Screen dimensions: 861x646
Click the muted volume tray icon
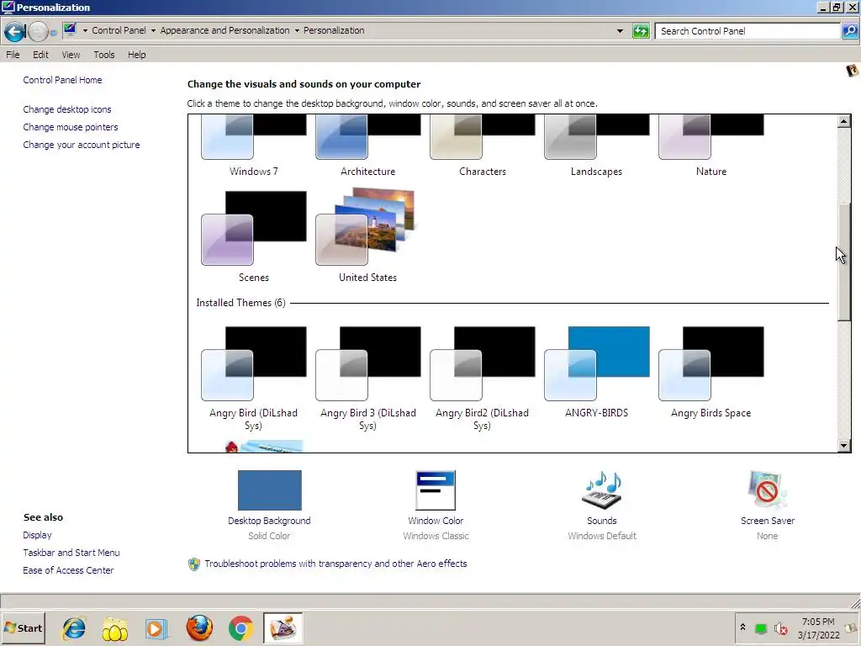point(780,627)
